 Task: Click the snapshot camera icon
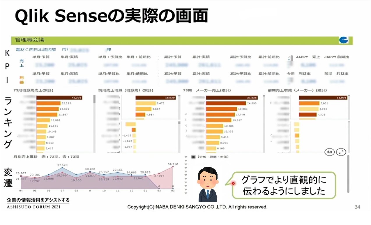(329, 152)
